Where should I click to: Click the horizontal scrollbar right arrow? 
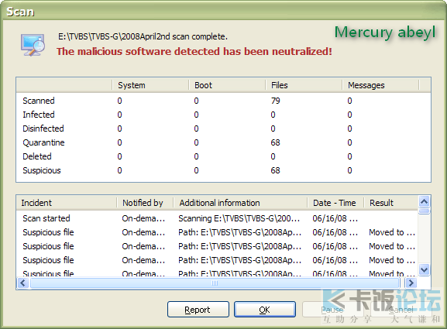(x=411, y=283)
